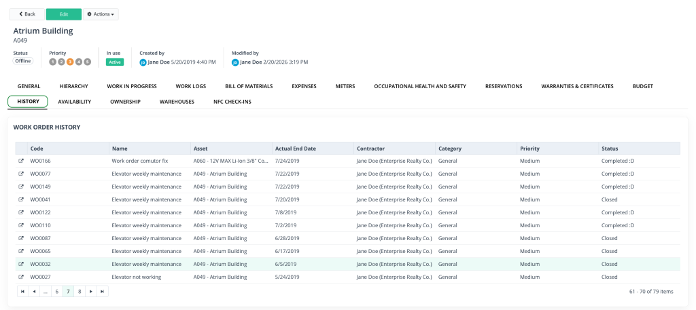The height and width of the screenshot is (310, 696).
Task: Open the Expenses tab
Action: click(x=304, y=86)
